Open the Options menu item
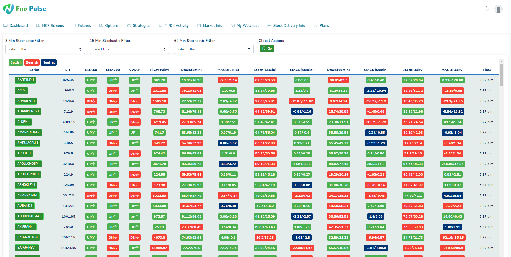This screenshot has width=511, height=257. (x=109, y=25)
